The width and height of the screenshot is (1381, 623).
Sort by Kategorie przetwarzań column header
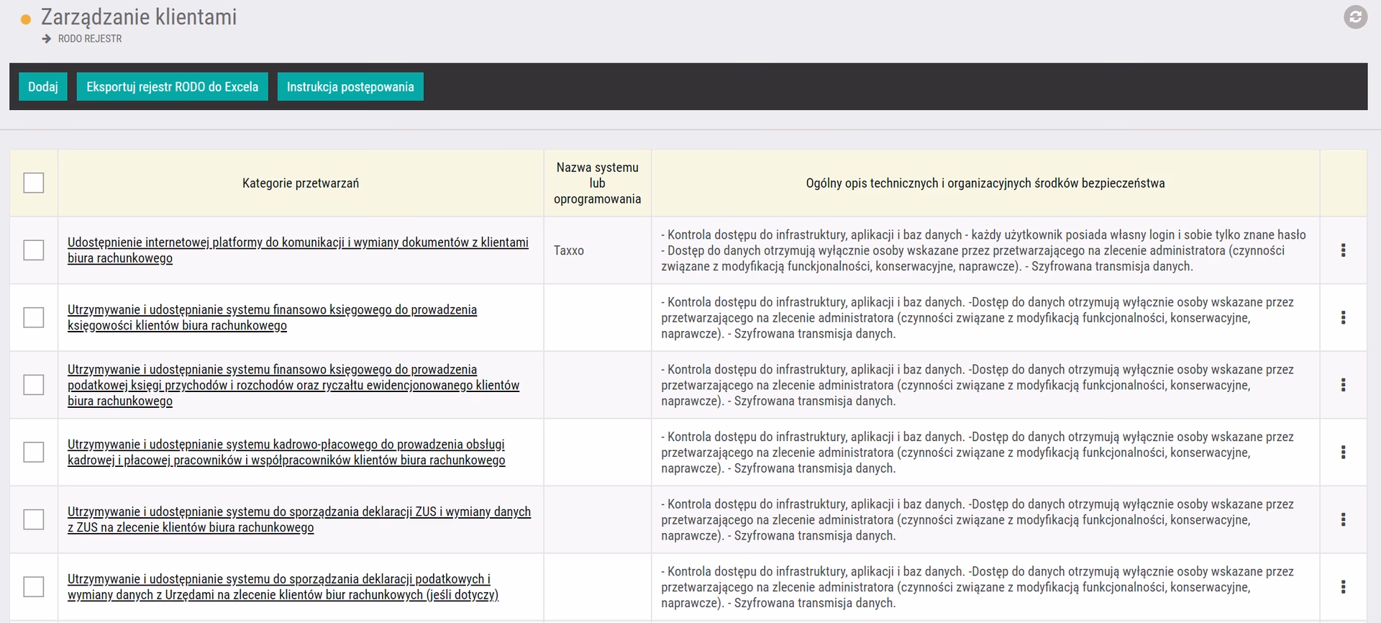[301, 183]
